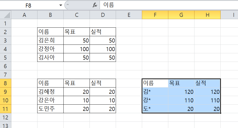Click the 김* criteria cell

coord(155,92)
